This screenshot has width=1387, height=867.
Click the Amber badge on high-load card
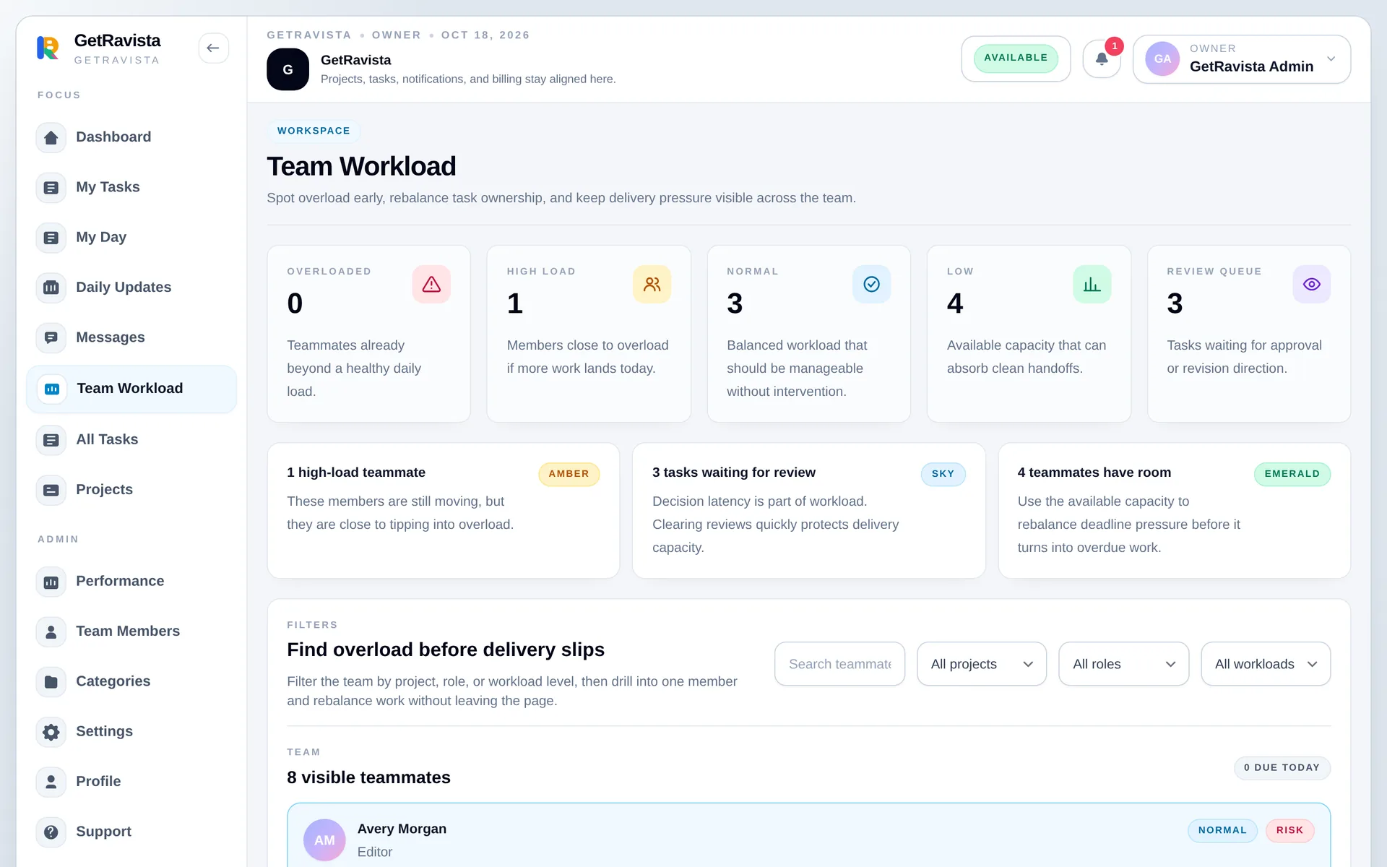click(569, 474)
